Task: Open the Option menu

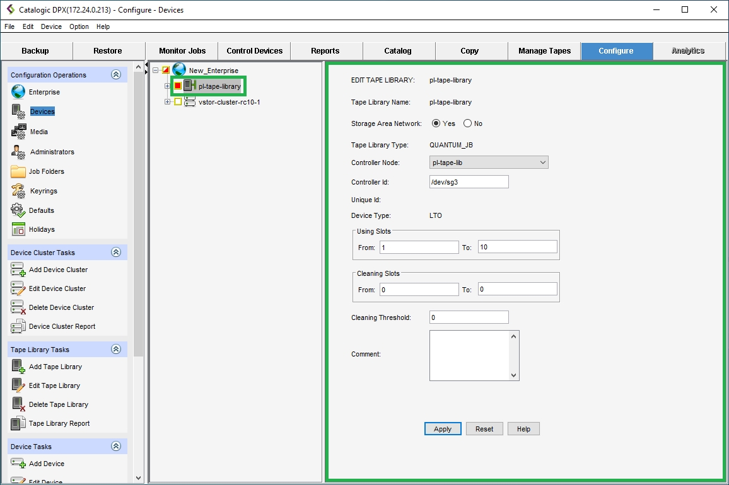Action: click(x=79, y=26)
